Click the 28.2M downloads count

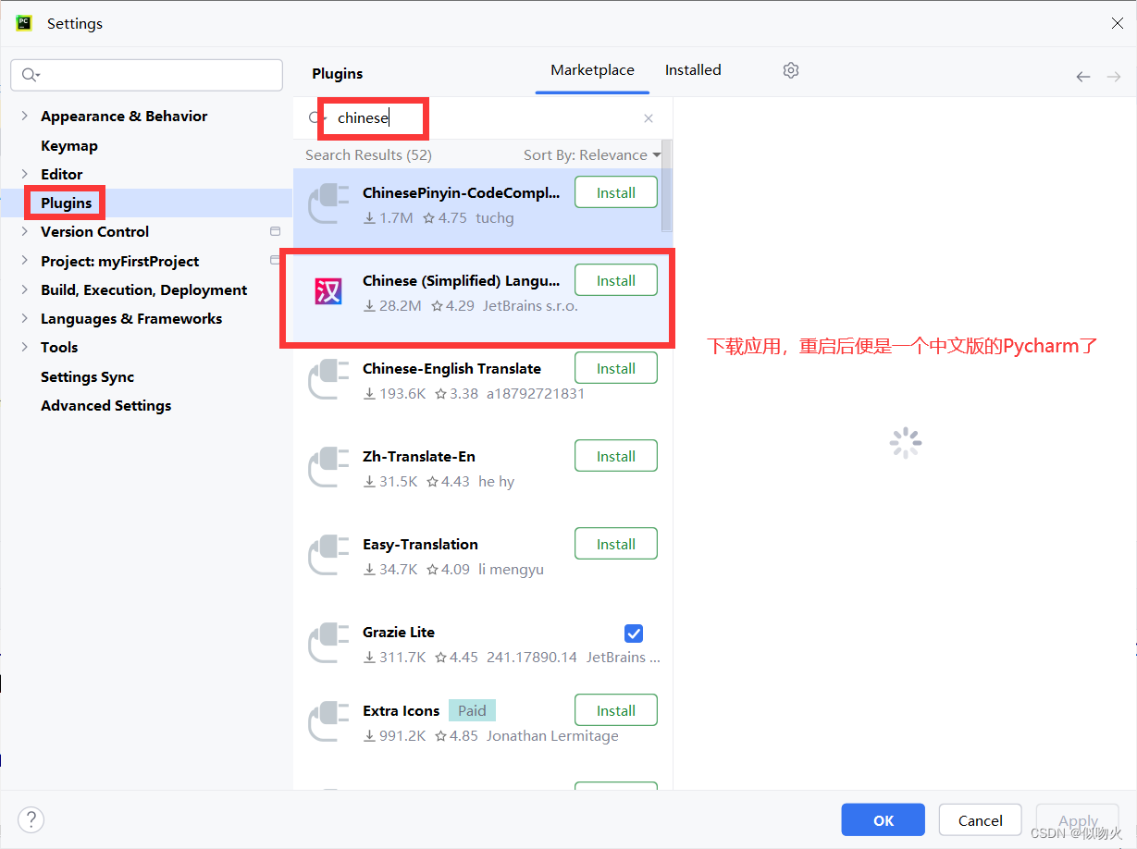[x=392, y=305]
